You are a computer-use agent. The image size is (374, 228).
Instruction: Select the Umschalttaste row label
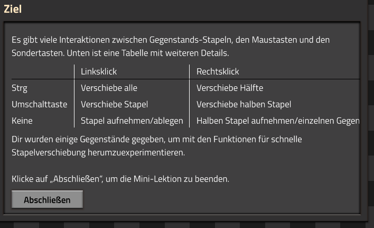(x=40, y=104)
